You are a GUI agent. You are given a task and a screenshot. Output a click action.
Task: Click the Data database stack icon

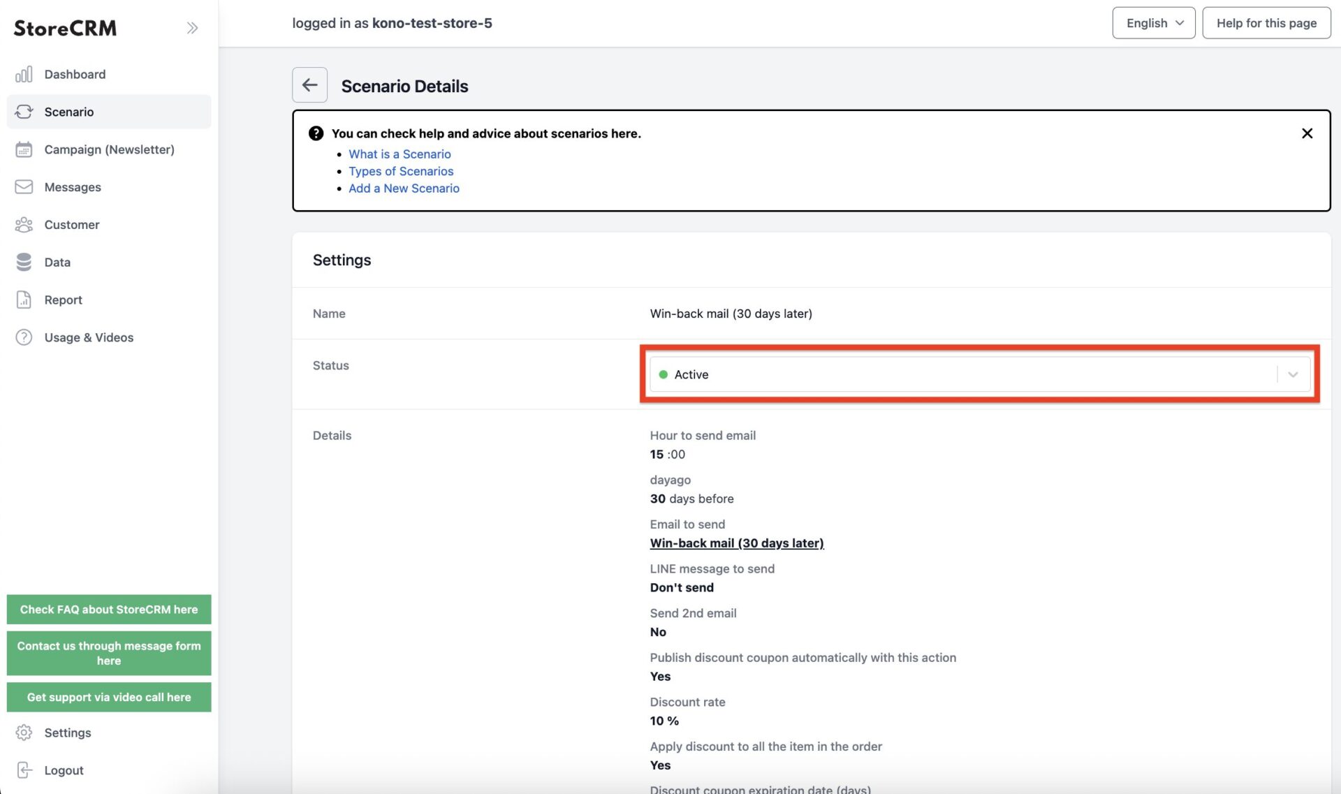pos(24,262)
